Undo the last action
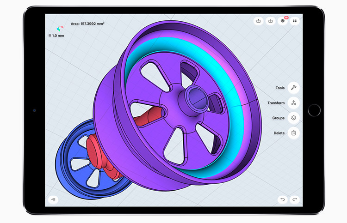Viewport: 347px width, 223px height. (282, 199)
